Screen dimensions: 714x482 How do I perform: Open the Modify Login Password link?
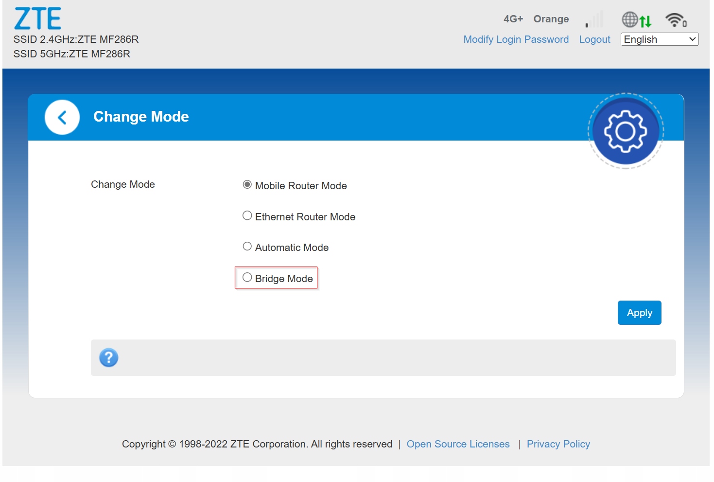[x=516, y=39]
